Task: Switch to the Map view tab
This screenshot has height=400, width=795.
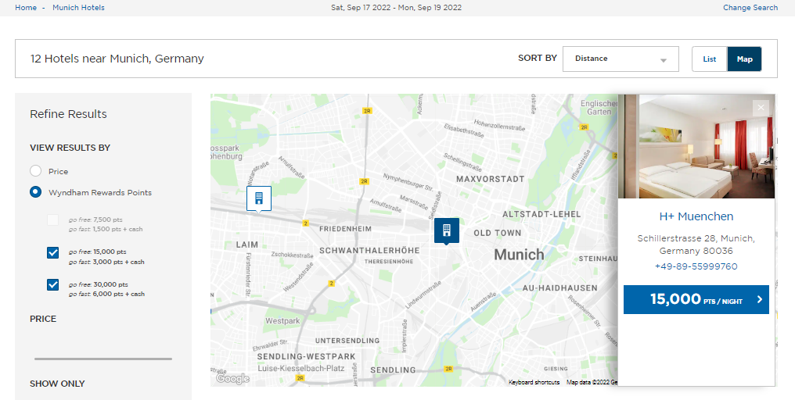Action: [744, 59]
